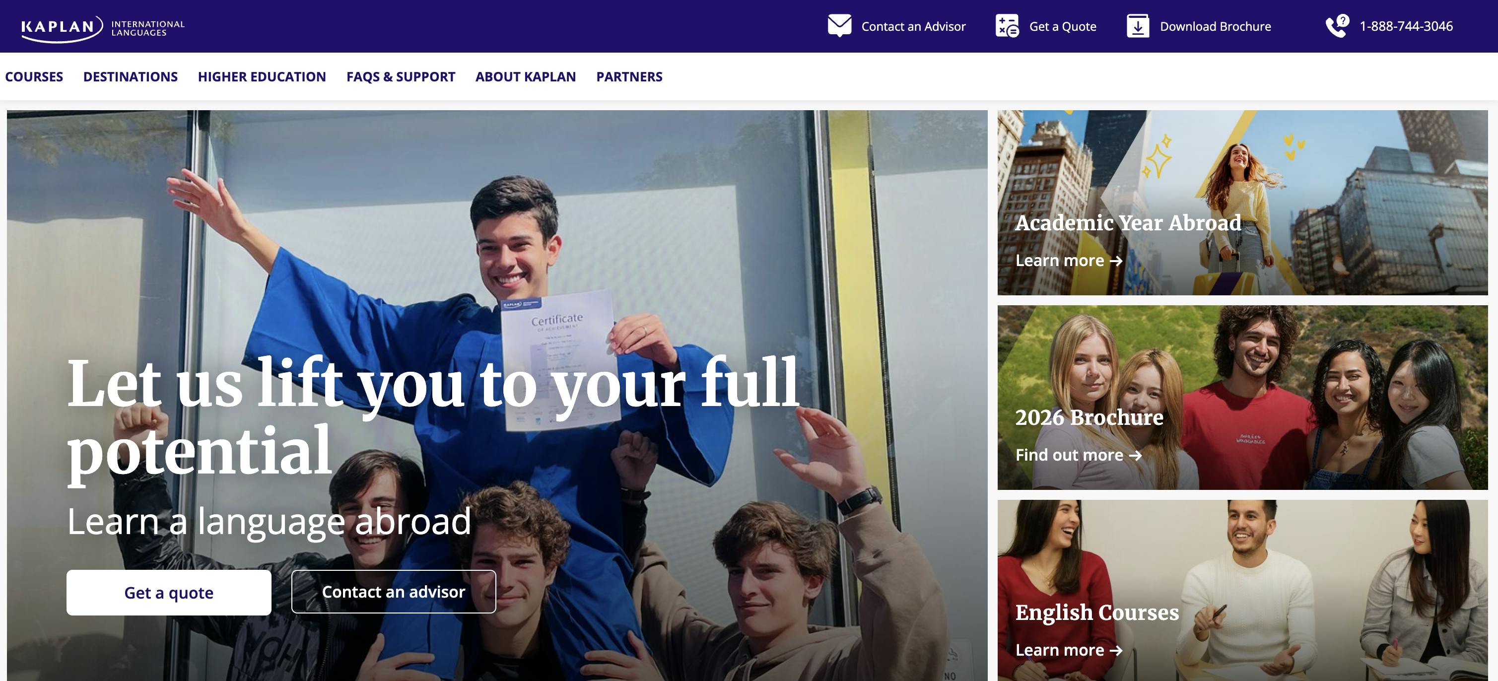Viewport: 1498px width, 681px height.
Task: Open the Destinations menu
Action: (x=130, y=77)
